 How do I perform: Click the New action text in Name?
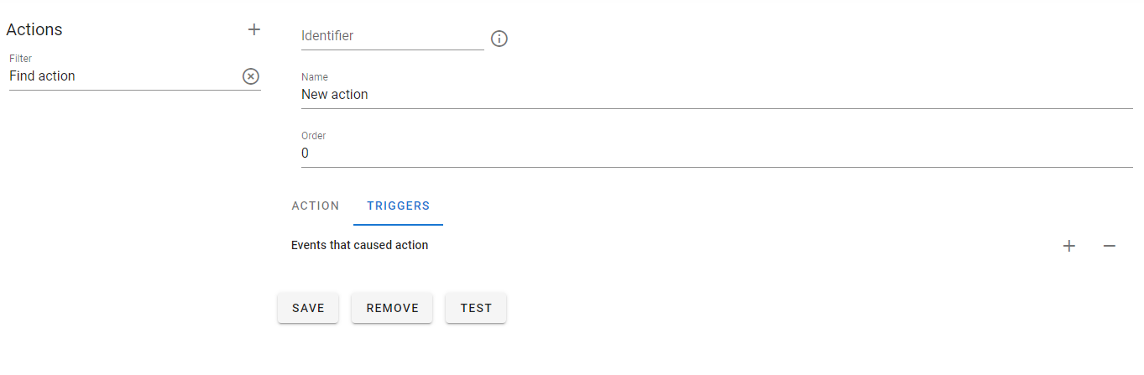(x=335, y=95)
